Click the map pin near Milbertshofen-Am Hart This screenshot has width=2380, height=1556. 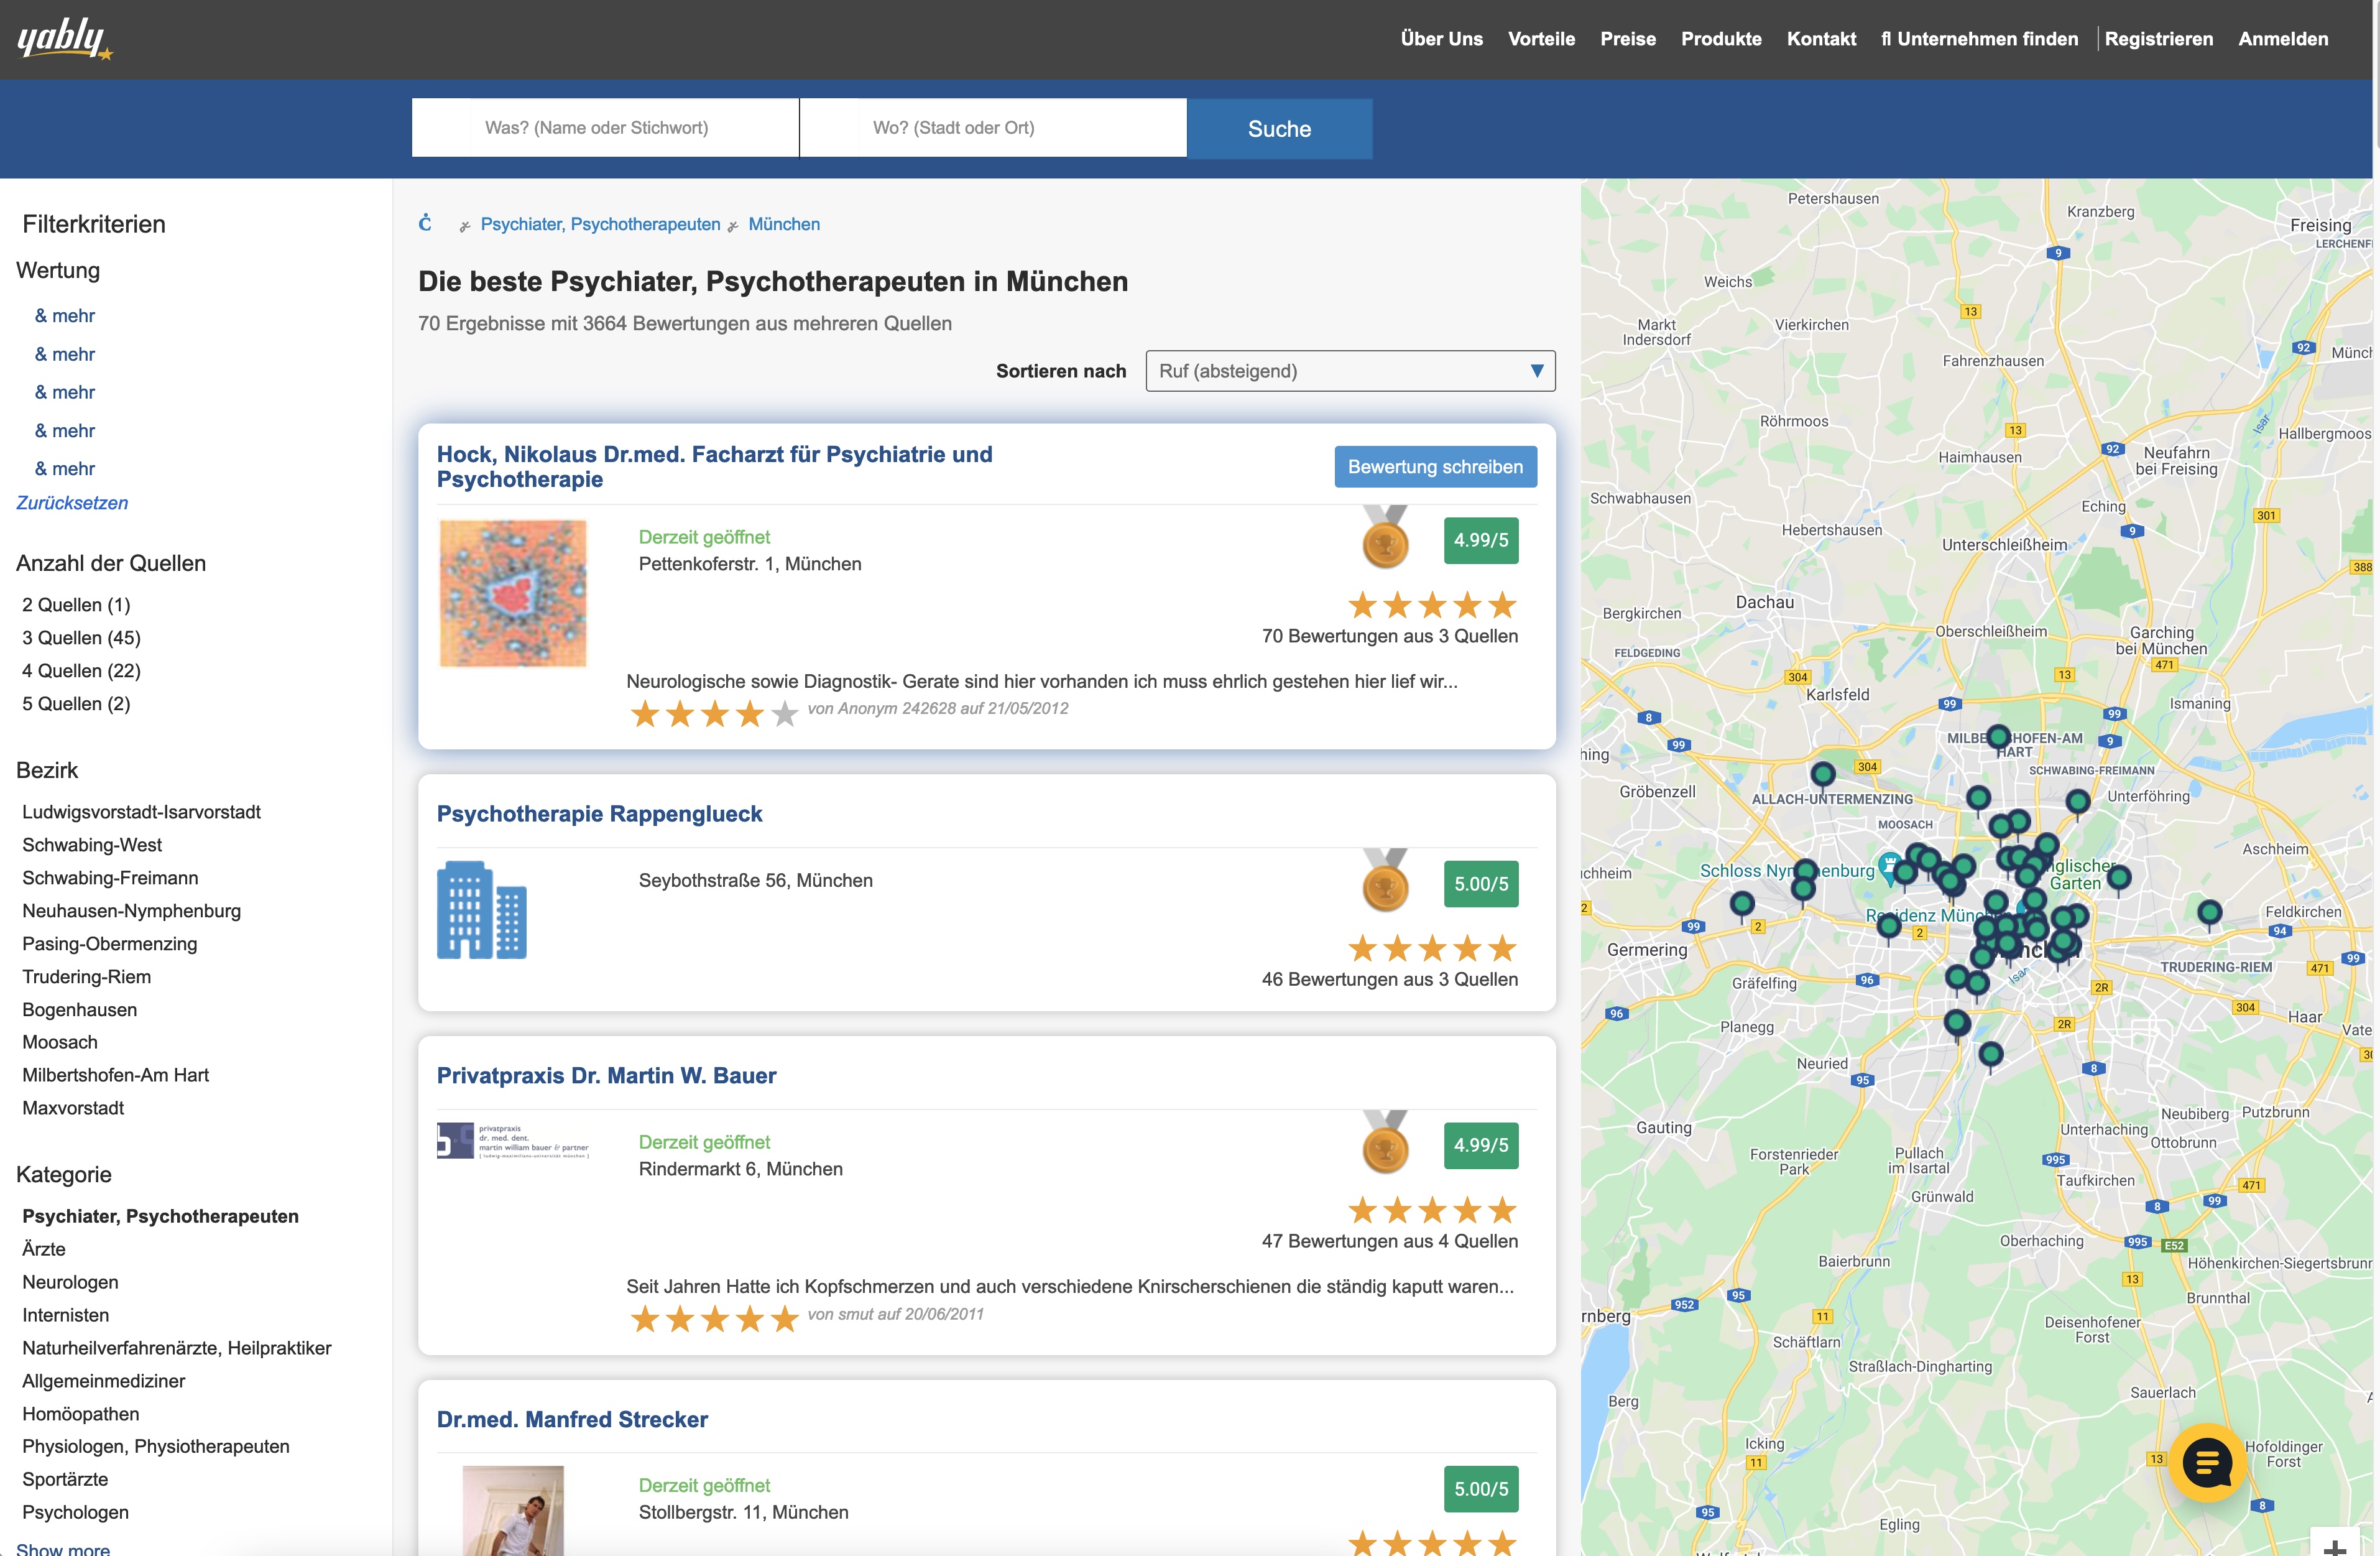click(x=1997, y=738)
